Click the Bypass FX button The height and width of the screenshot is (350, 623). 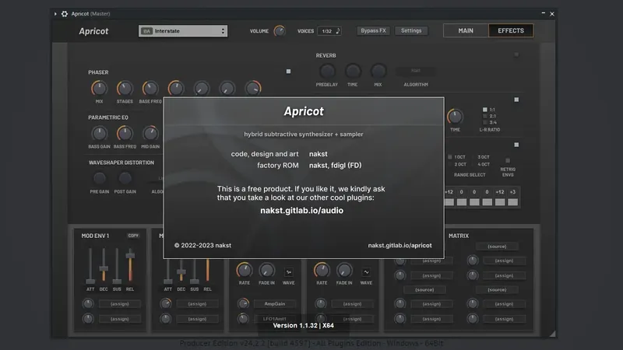click(373, 30)
